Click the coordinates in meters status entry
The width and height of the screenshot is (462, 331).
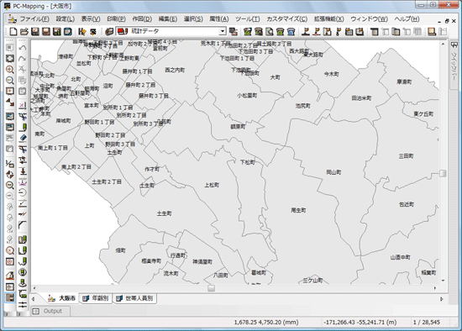[x=360, y=323]
